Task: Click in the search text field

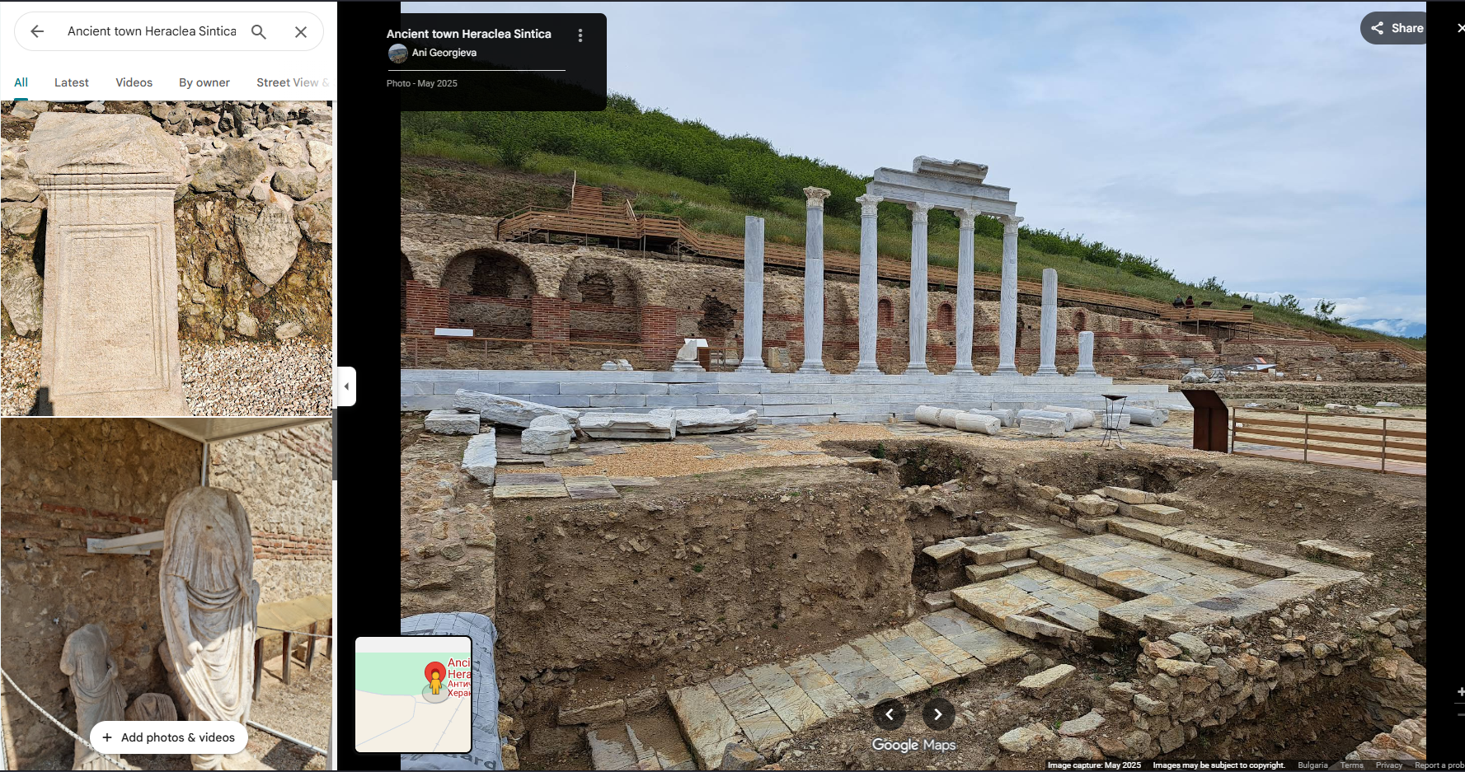Action: [152, 31]
